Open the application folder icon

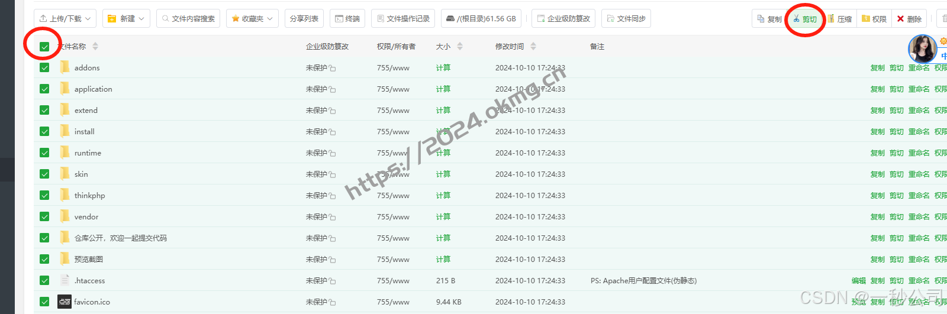(x=65, y=89)
